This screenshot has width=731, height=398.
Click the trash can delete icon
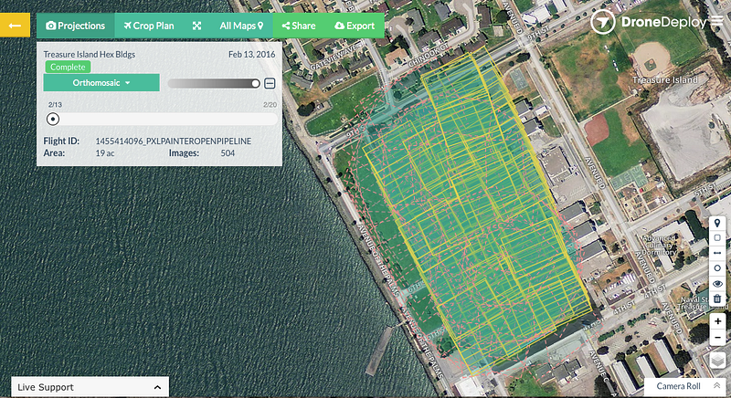click(717, 298)
